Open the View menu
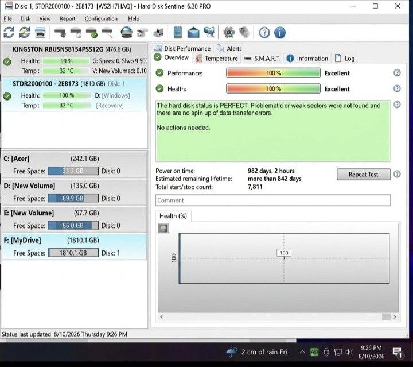Viewport: 413px width, 367px height. point(45,19)
